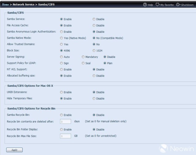Viewport: 196px width, 155px height.
Task: Enable Recycle Bin Folder Display
Action: point(61,130)
